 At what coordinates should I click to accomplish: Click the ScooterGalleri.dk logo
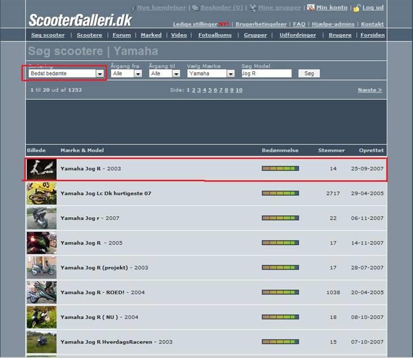[x=80, y=20]
